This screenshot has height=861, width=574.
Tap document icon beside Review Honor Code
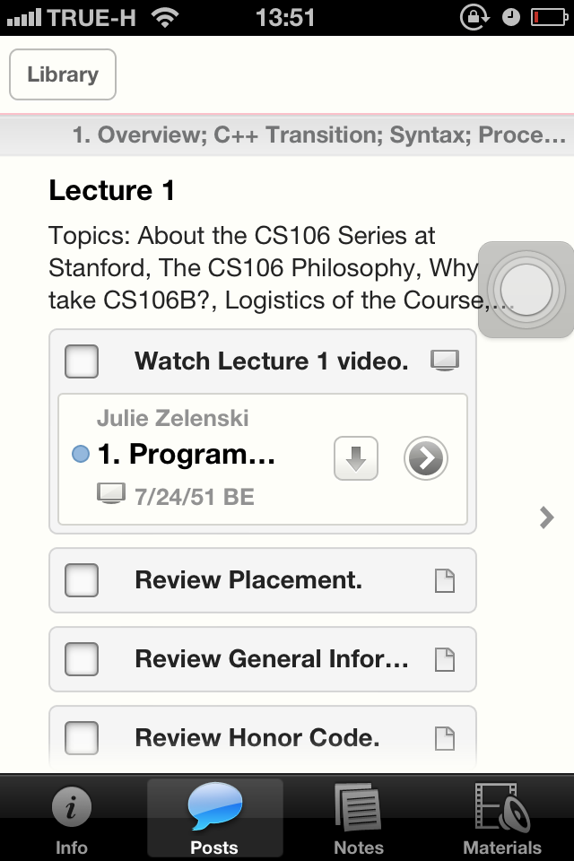(445, 738)
